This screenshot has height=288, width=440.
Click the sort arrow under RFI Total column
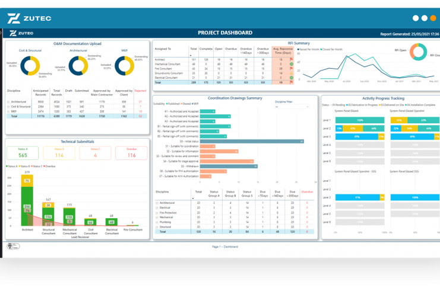point(192,55)
